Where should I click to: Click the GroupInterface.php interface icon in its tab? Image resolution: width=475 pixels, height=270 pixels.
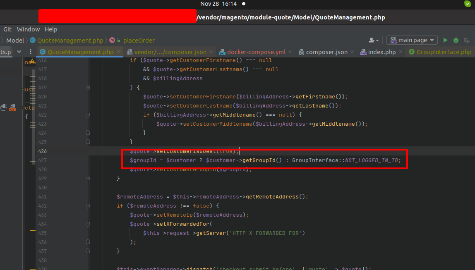(x=412, y=52)
